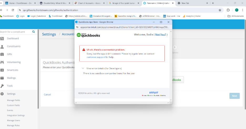Collapse View error details expander
Viewport: 246px width, 129px height.
tap(83, 68)
